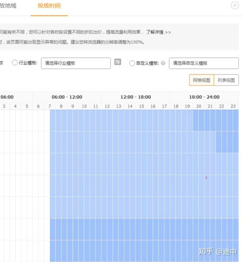Switch to 网格视图 grid view

[x=201, y=80]
